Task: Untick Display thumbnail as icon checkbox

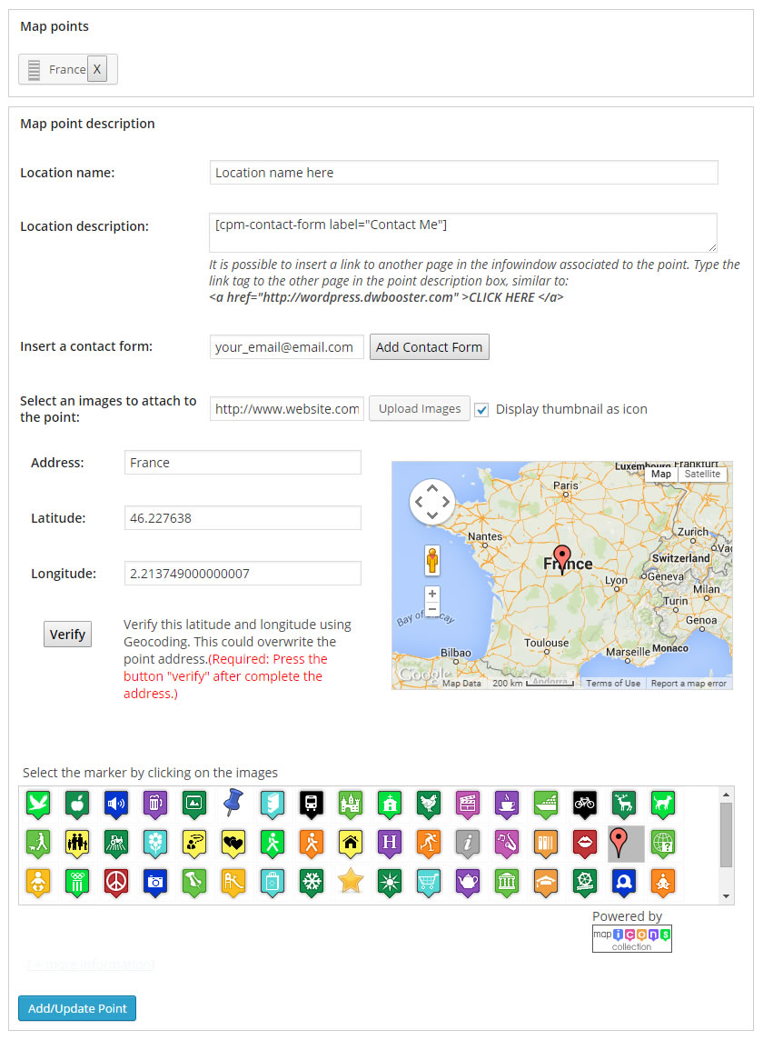Action: click(482, 409)
